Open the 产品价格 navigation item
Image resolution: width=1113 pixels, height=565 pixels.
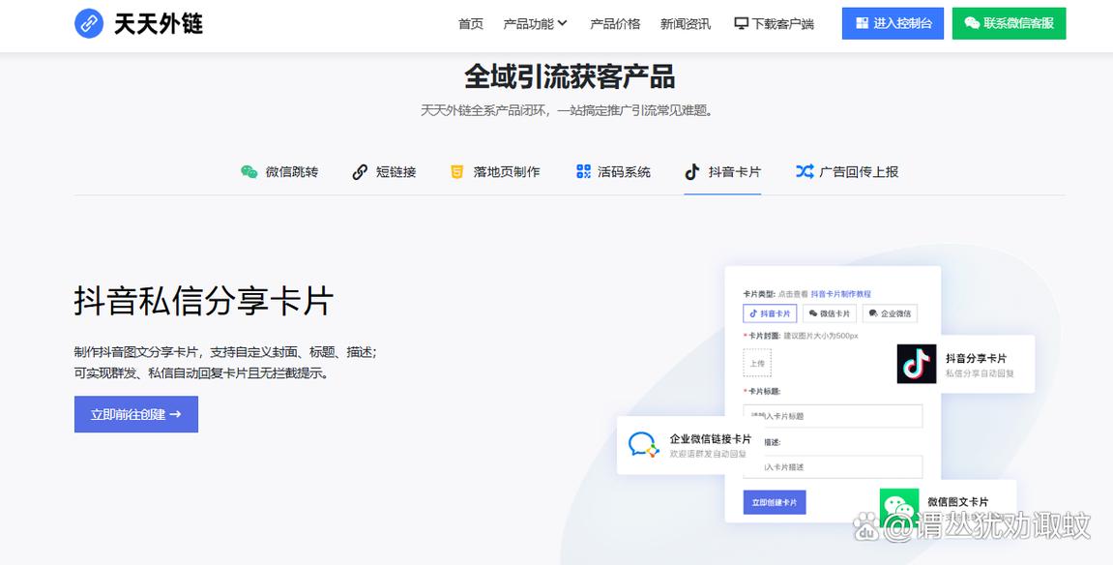point(615,24)
